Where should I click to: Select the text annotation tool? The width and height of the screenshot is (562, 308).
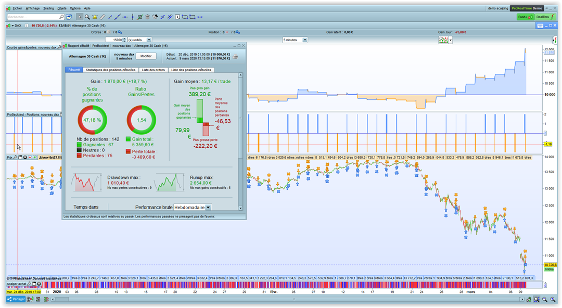click(177, 17)
